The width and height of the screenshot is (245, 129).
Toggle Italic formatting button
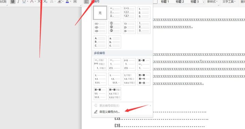click(x=18, y=2)
